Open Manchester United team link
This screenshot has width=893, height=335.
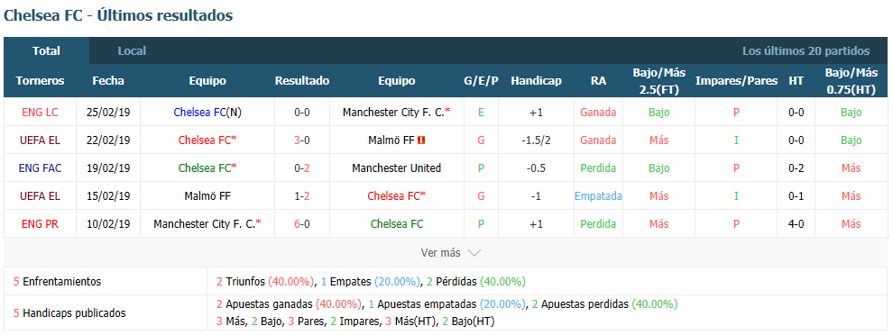(x=396, y=167)
